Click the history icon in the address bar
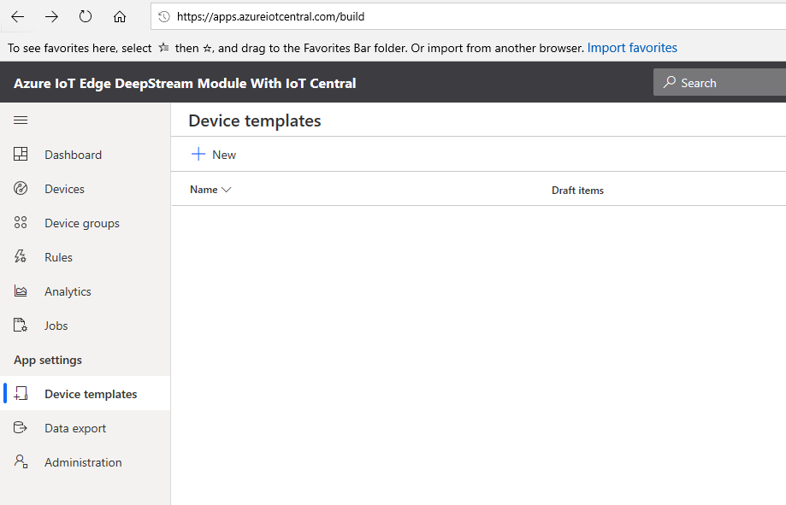The image size is (786, 505). (x=164, y=16)
